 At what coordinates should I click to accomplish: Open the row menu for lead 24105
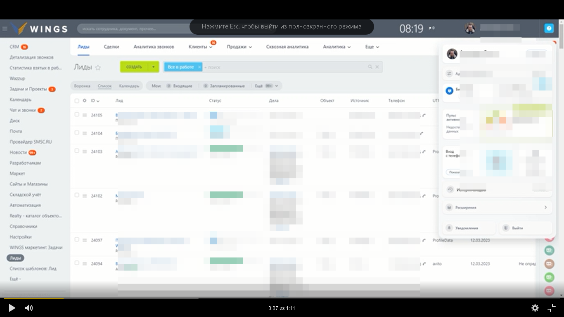coord(85,115)
